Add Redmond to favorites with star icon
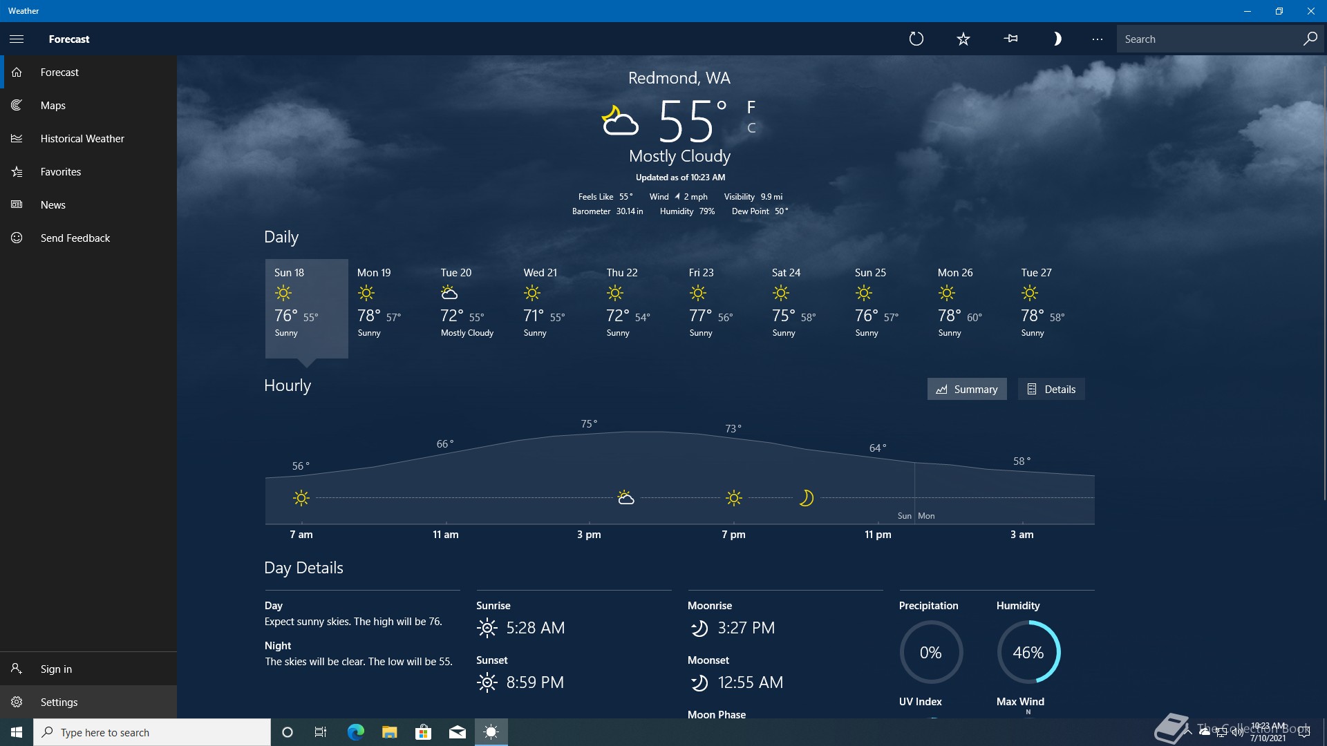 pos(963,39)
